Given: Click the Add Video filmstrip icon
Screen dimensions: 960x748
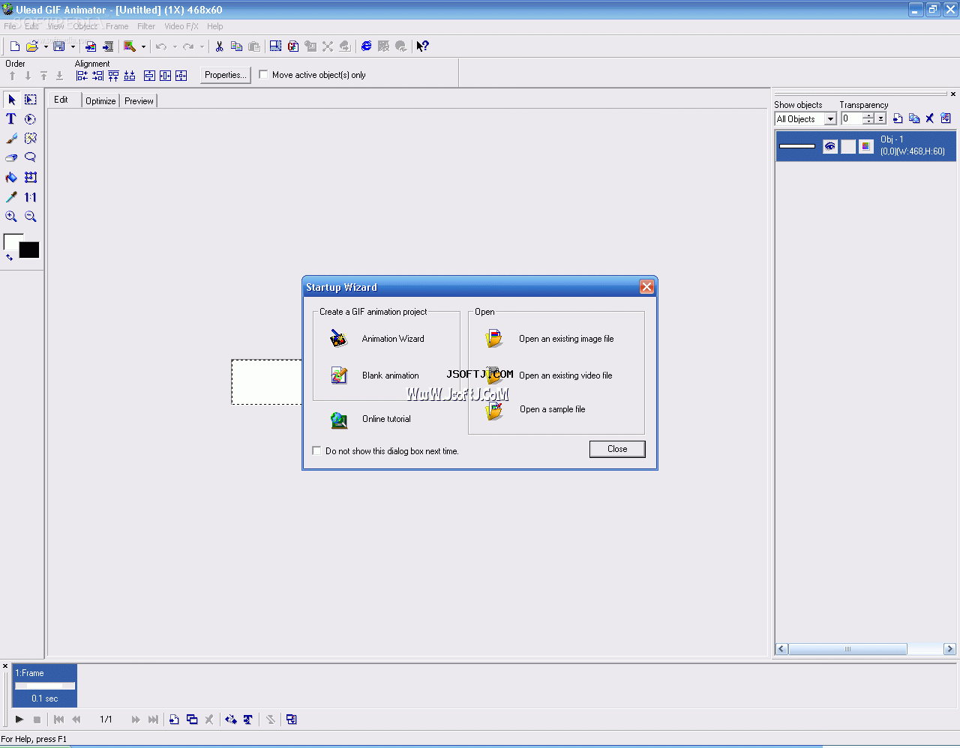Looking at the screenshot, I should click(x=107, y=46).
